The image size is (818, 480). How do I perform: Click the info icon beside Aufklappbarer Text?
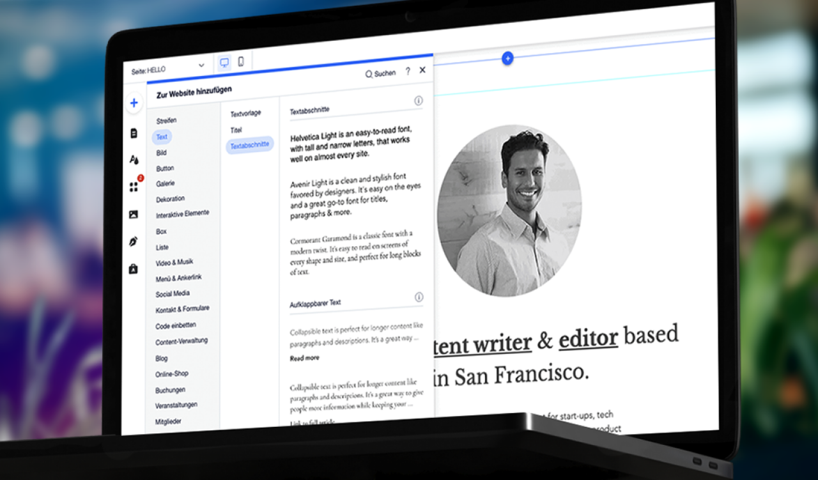419,297
